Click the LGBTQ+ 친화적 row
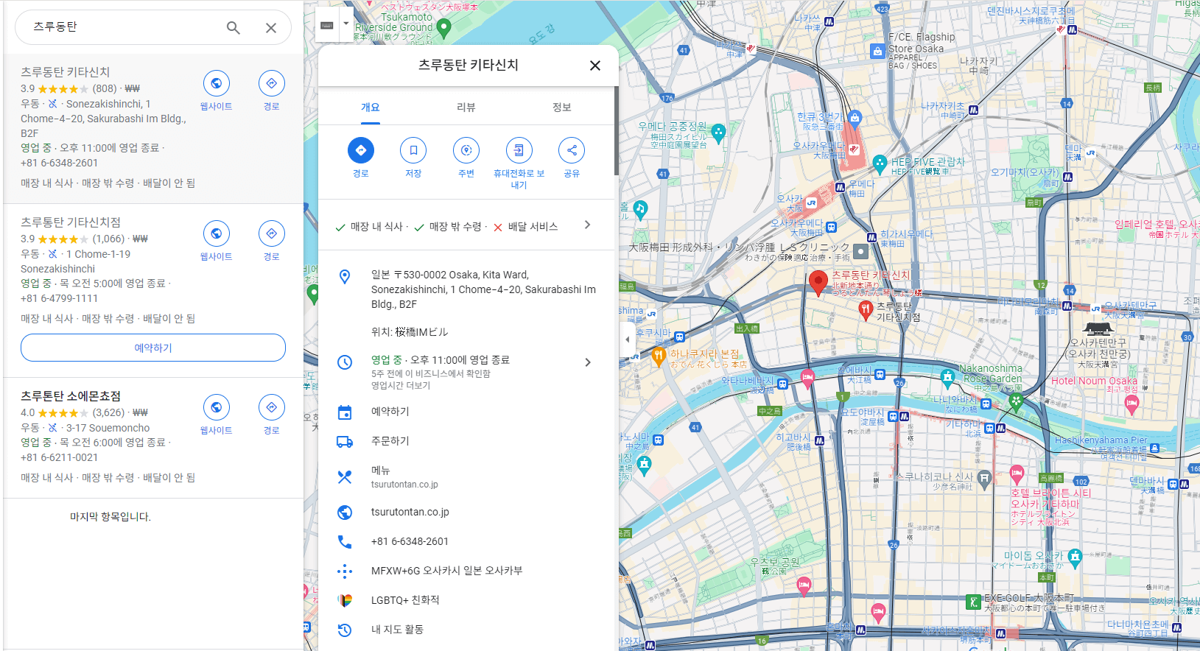1200x651 pixels. pyautogui.click(x=466, y=600)
